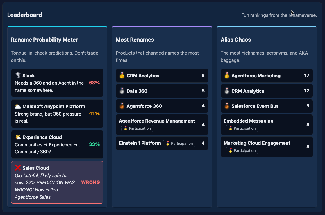325x215 pixels.
Task: Click the sun-cloud icon beside Experience Cloud
Action: click(x=18, y=137)
